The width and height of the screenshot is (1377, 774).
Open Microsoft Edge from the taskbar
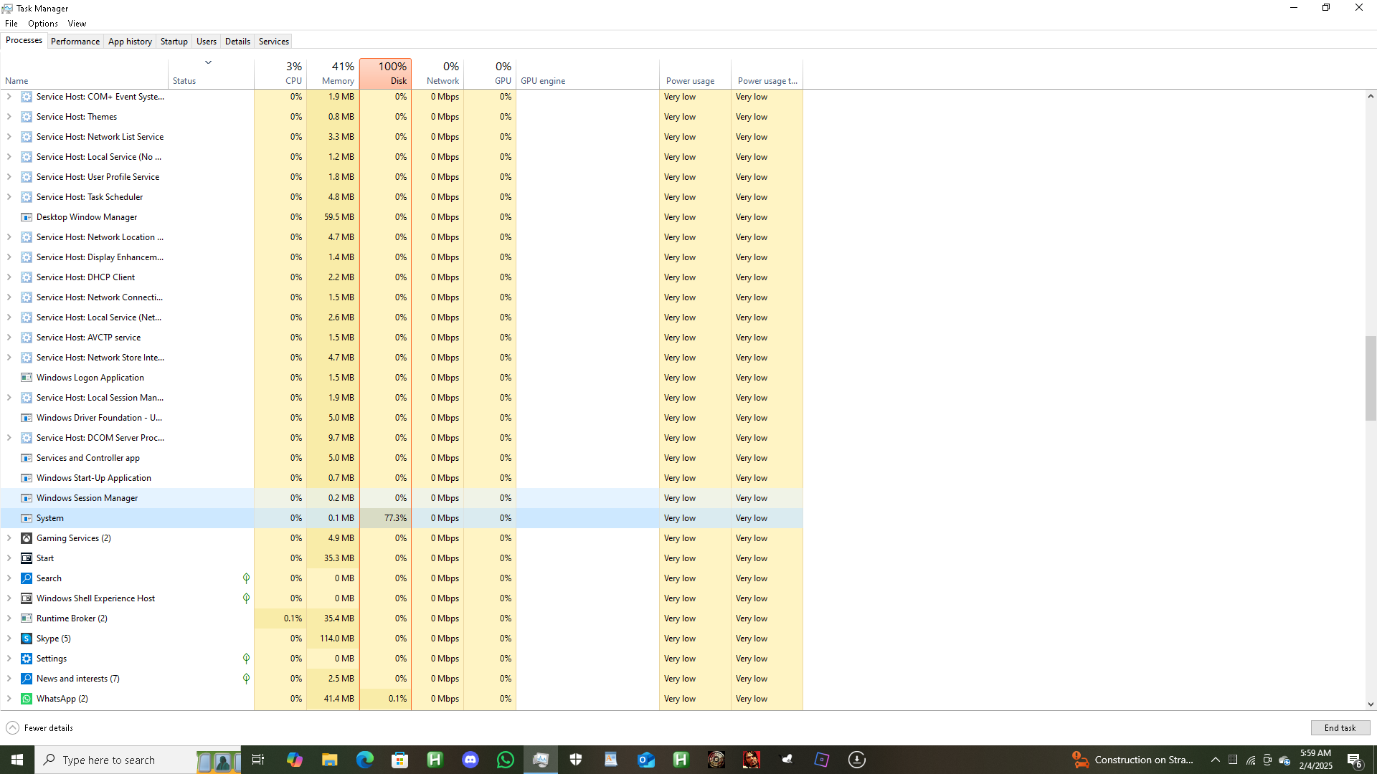coord(365,760)
